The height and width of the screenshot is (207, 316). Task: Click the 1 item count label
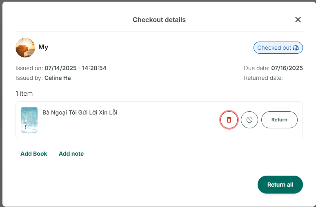[24, 94]
